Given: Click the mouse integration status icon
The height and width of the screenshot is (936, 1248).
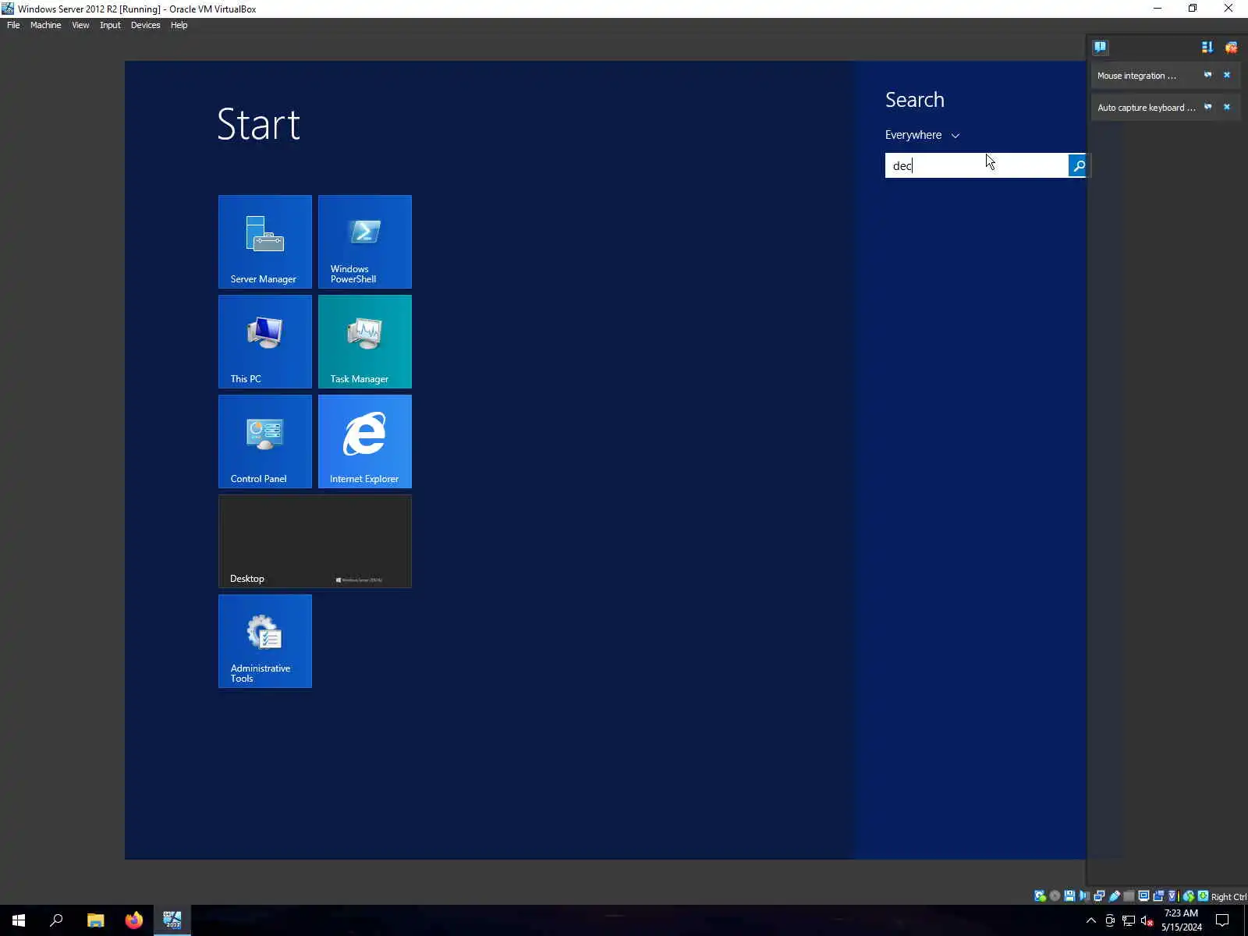Looking at the screenshot, I should [x=1189, y=896].
